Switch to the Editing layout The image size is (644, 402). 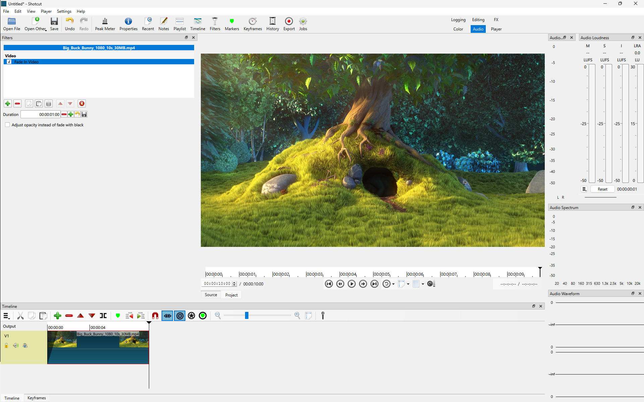478,20
